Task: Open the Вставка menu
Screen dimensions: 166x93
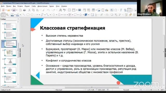Action: (20, 6)
